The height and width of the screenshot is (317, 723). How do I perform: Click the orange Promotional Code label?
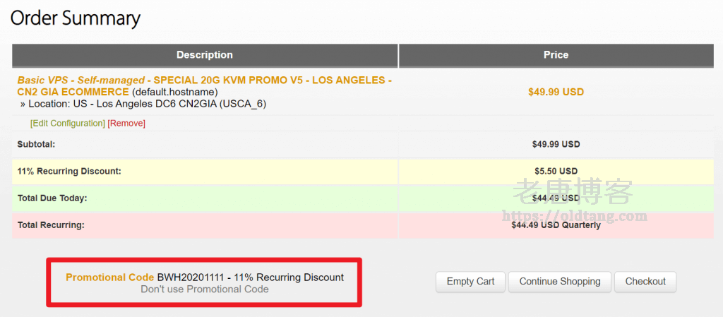pyautogui.click(x=109, y=277)
